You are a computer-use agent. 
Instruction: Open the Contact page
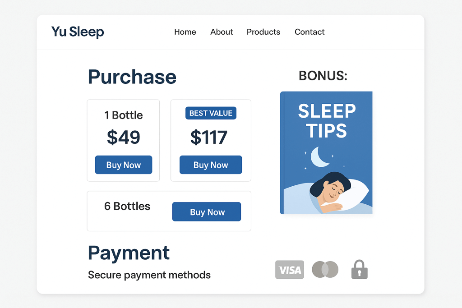click(310, 32)
